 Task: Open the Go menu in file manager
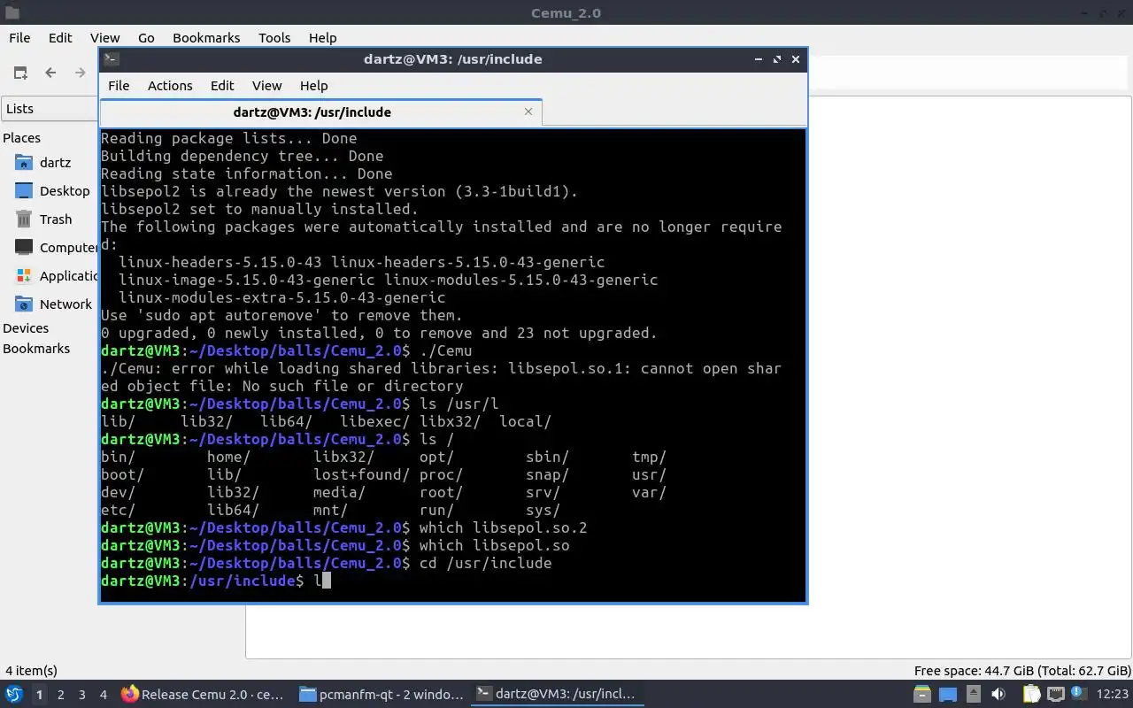[146, 38]
